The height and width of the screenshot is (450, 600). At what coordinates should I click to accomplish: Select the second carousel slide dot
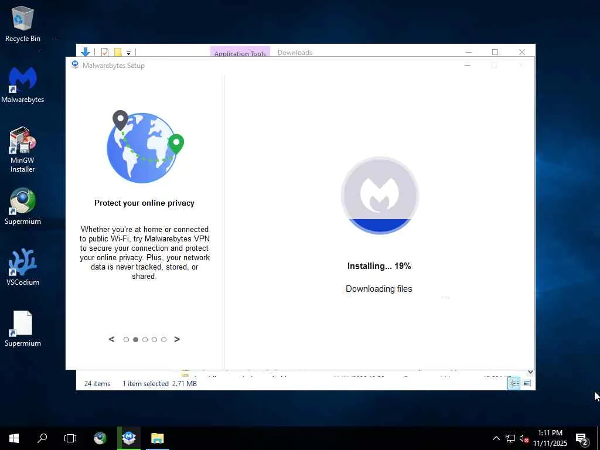pos(135,340)
